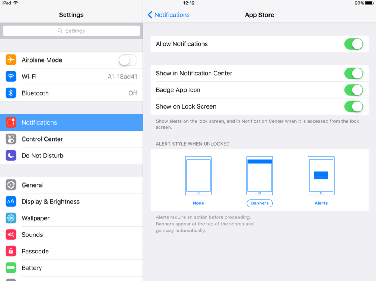The height and width of the screenshot is (281, 376).
Task: Tap the Bluetooth icon in sidebar
Action: (11, 93)
